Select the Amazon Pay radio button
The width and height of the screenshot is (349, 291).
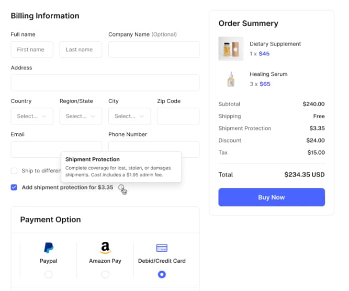tap(105, 274)
